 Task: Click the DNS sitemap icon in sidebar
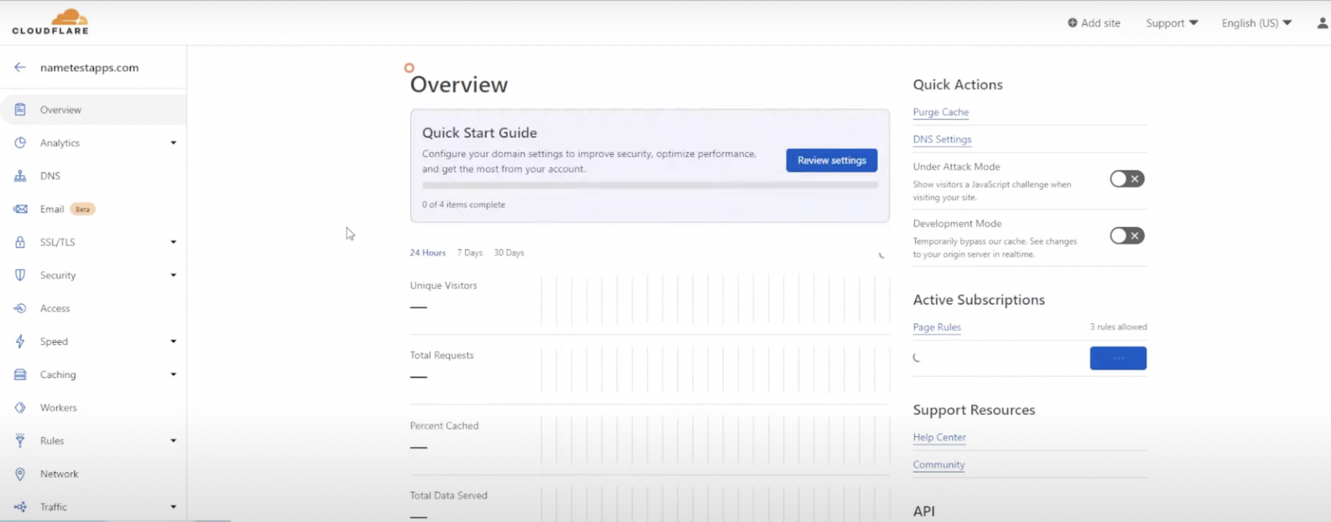click(x=20, y=176)
